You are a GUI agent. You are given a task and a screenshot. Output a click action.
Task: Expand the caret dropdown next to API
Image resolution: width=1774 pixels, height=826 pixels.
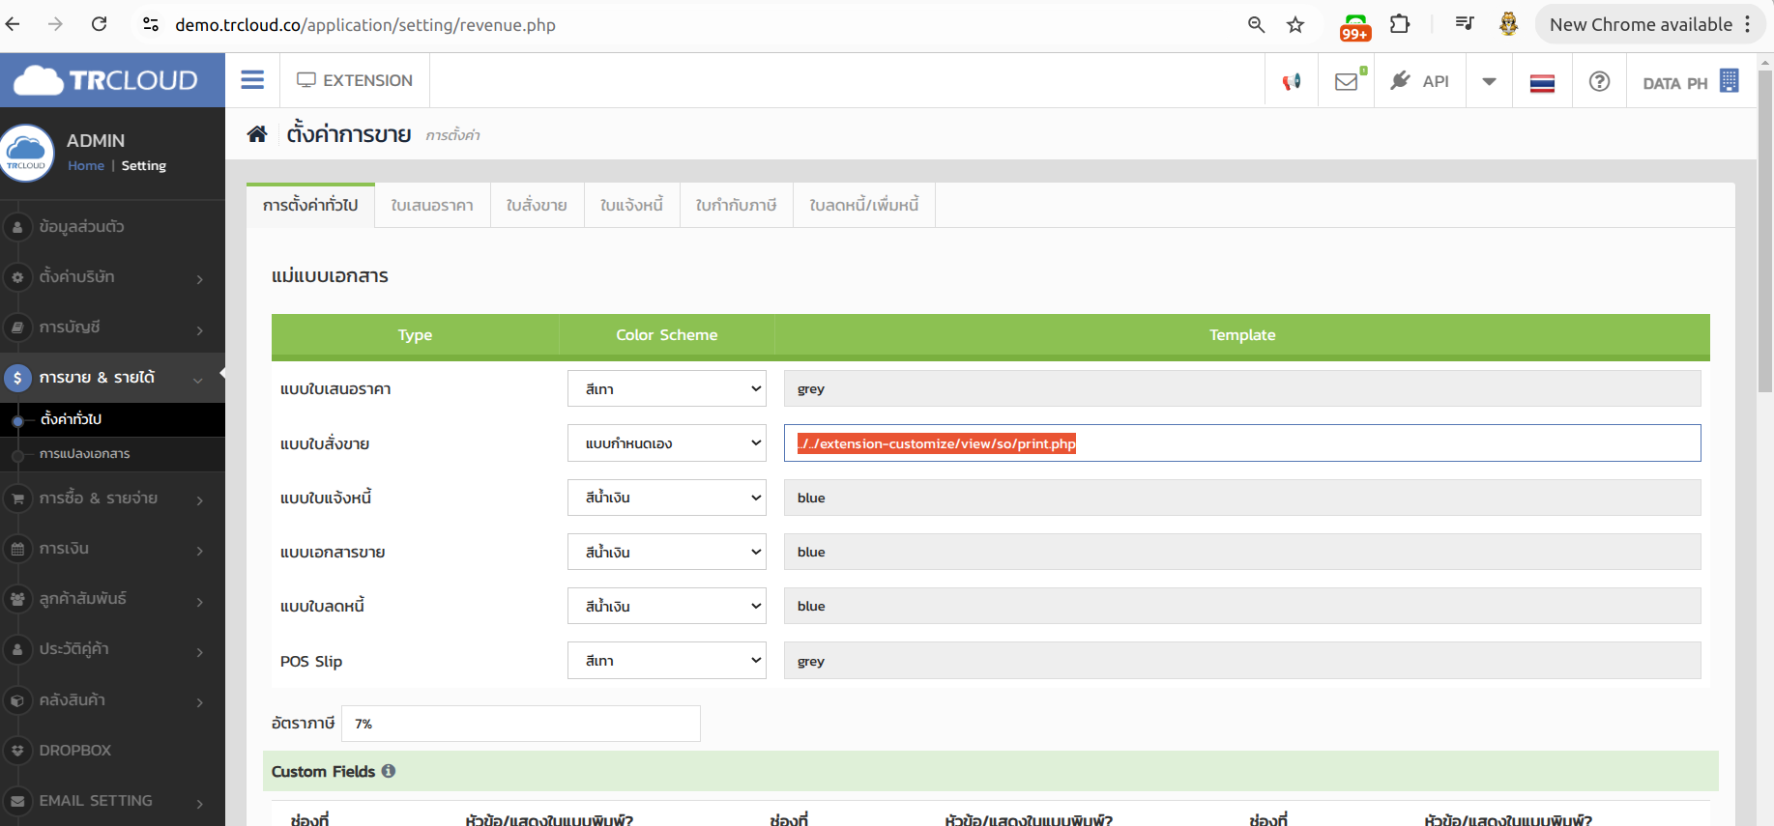[x=1489, y=82]
